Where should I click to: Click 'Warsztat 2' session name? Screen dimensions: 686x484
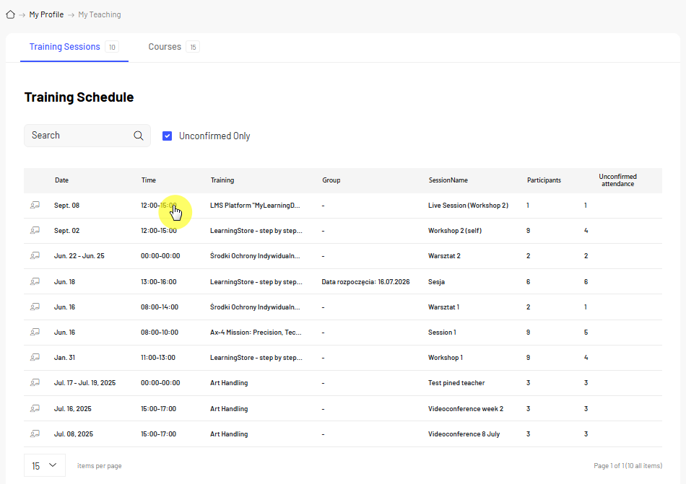tap(444, 256)
